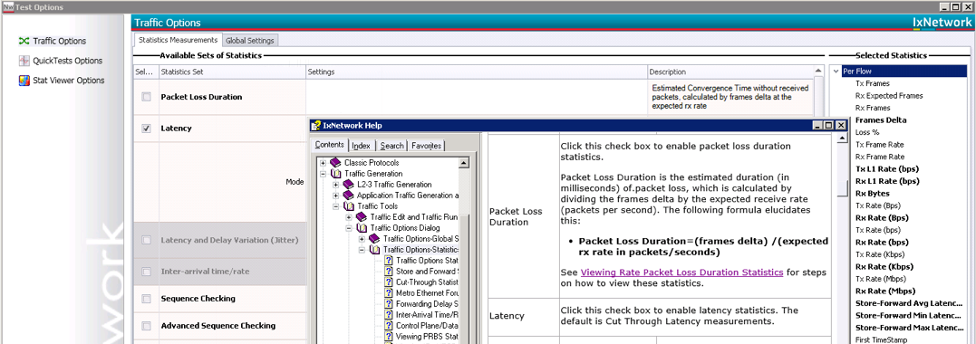The height and width of the screenshot is (344, 976).
Task: Toggle the Inter-arrival time/rate checkbox
Action: click(x=146, y=272)
